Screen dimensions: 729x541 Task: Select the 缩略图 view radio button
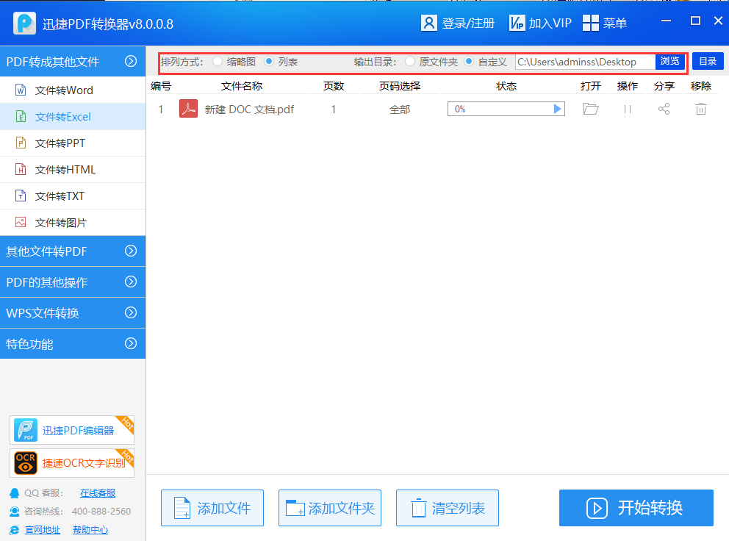point(218,62)
